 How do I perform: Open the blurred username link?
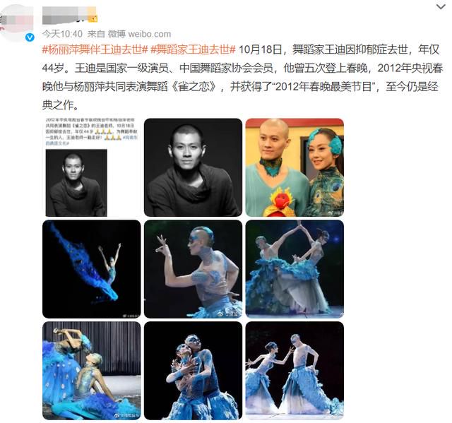tap(64, 16)
